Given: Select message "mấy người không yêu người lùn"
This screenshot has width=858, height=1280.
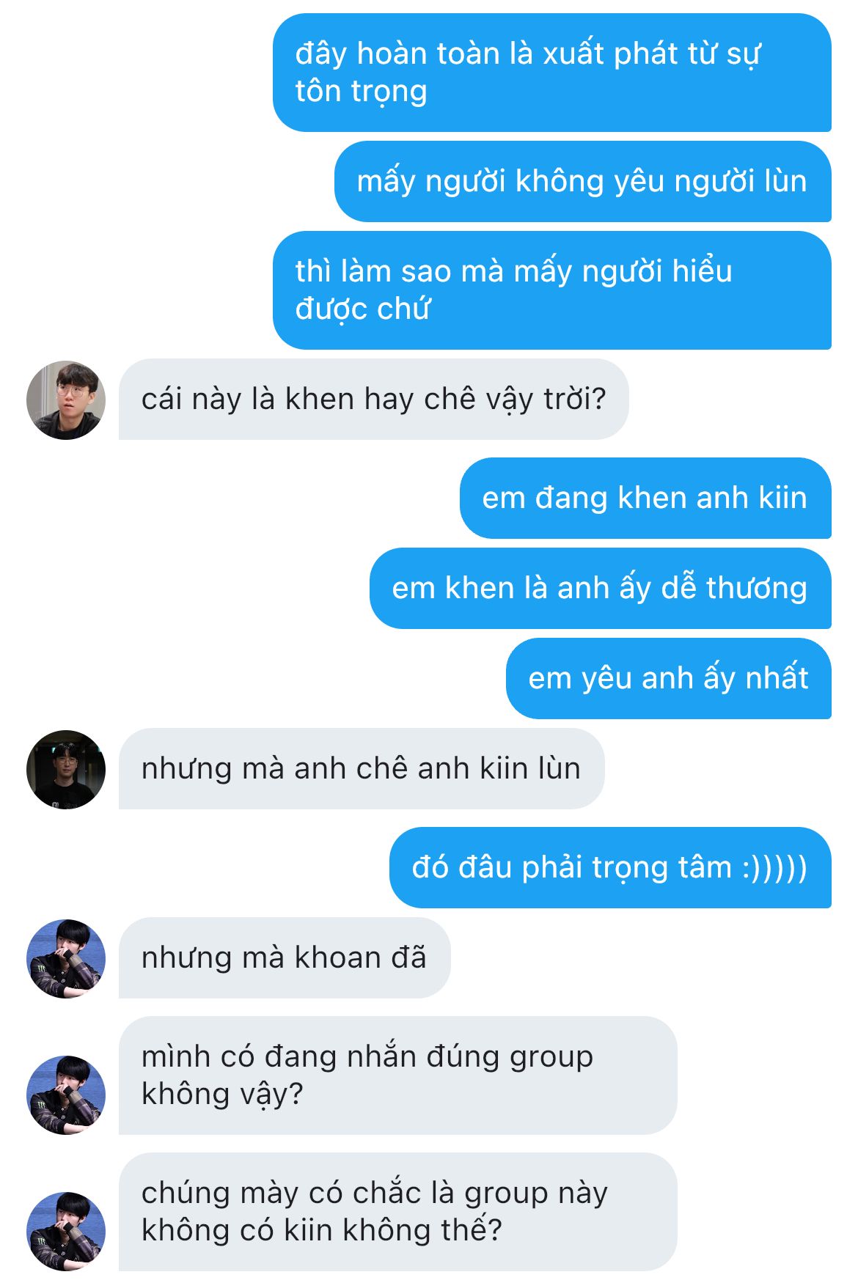Looking at the screenshot, I should pos(583,181).
